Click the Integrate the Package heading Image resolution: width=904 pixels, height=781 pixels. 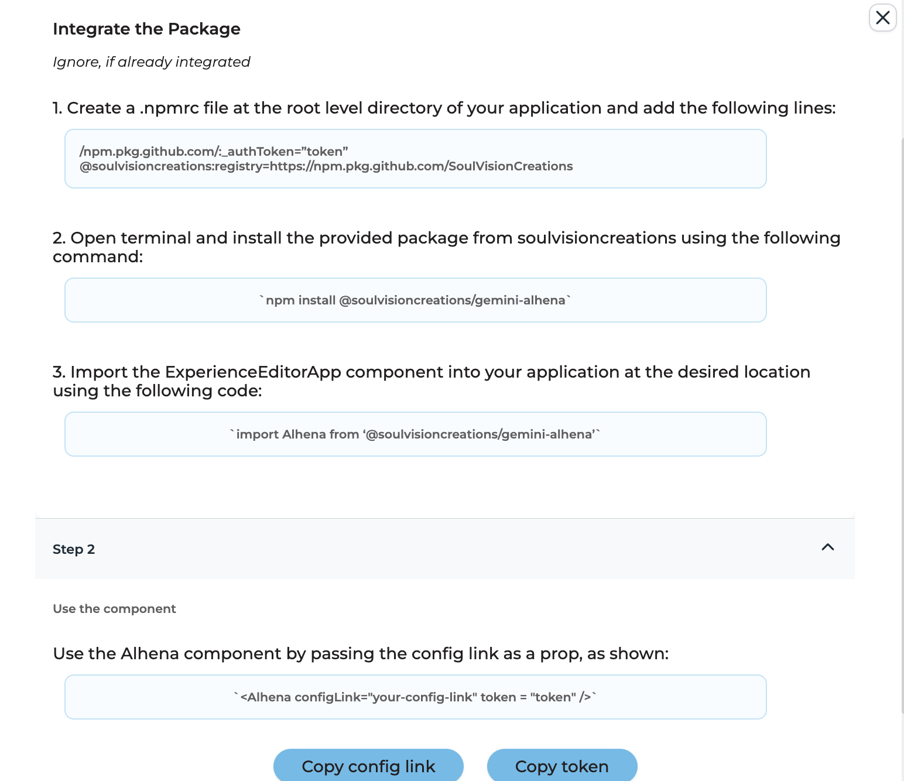146,29
